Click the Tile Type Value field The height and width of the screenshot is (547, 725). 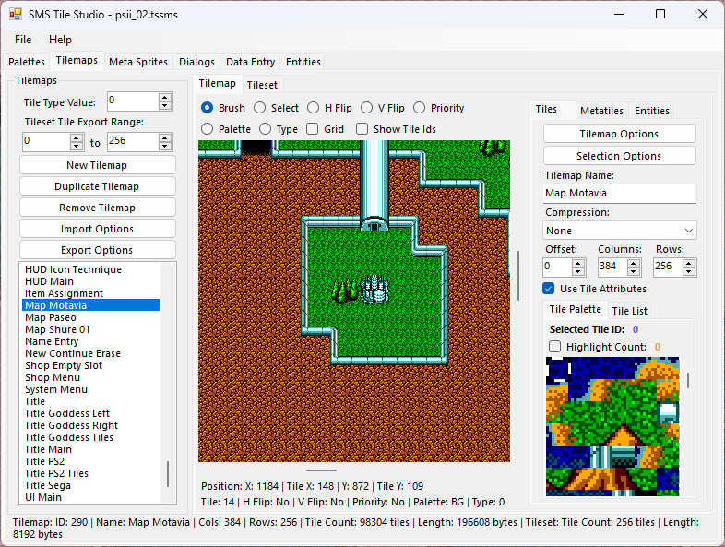pos(133,101)
